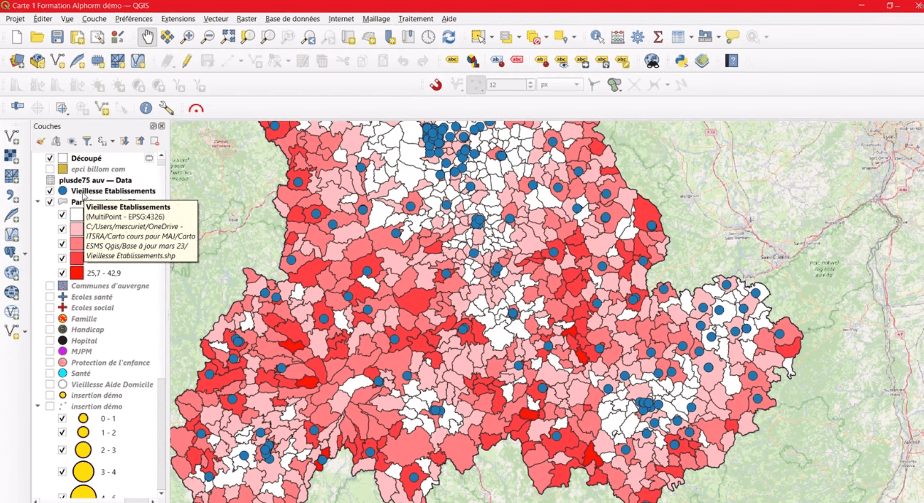Select the Vieillesse Aide Domicile layer
Viewport: 924px width, 503px height.
pos(112,384)
